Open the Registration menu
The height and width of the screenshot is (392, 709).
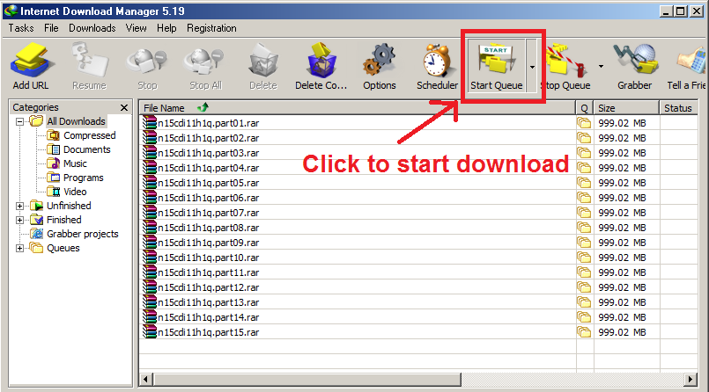211,28
